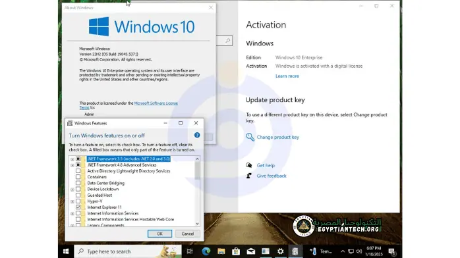Open Settings gear on the taskbar
The image size is (460, 258).
281,251
